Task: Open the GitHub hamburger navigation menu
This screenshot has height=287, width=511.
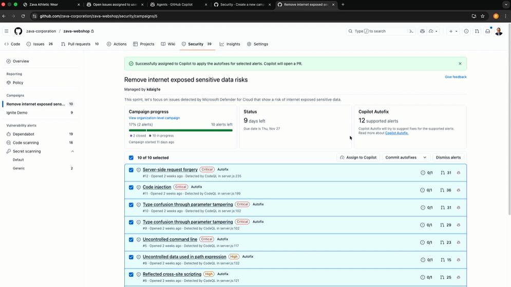Action: [x=6, y=31]
